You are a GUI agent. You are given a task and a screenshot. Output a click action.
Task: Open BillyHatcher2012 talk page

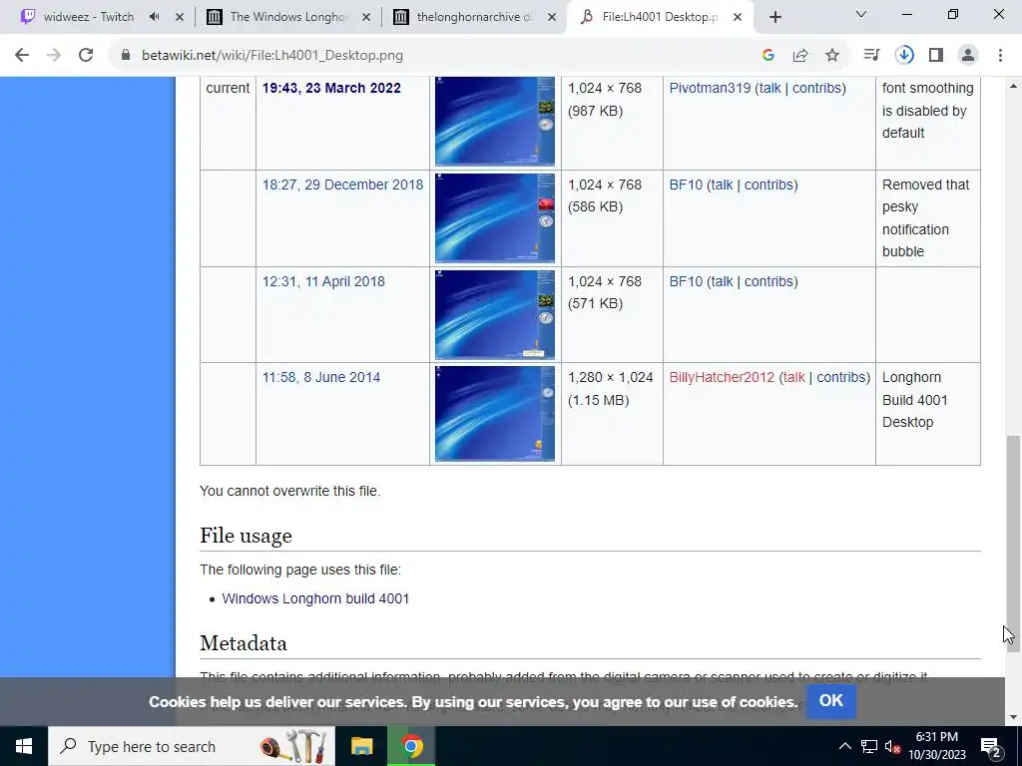(793, 377)
